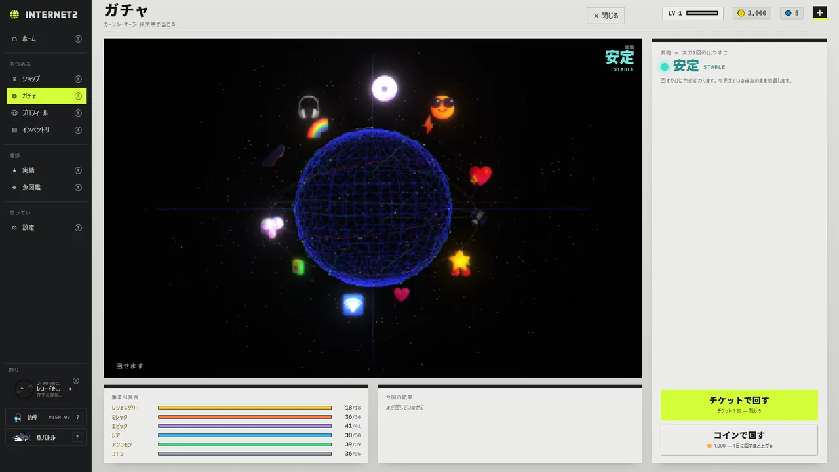The image size is (839, 472).
Task: Click the plus icon in top-right
Action: pos(819,12)
